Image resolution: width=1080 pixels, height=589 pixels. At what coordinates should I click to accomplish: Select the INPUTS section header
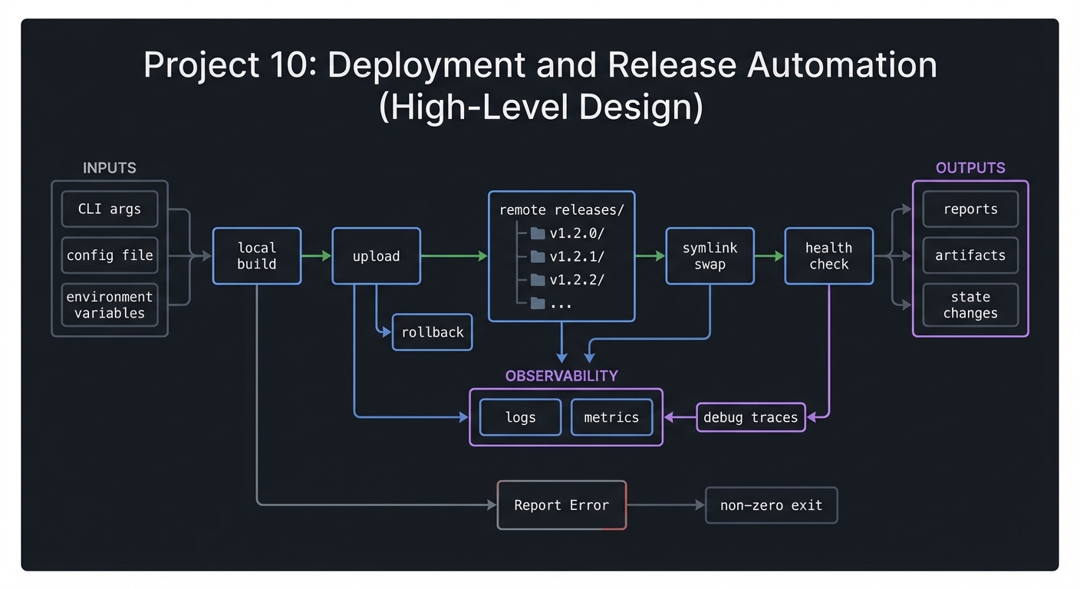tap(109, 168)
